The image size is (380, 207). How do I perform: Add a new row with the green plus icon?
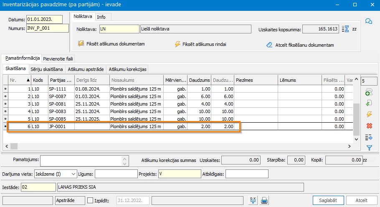click(x=369, y=92)
